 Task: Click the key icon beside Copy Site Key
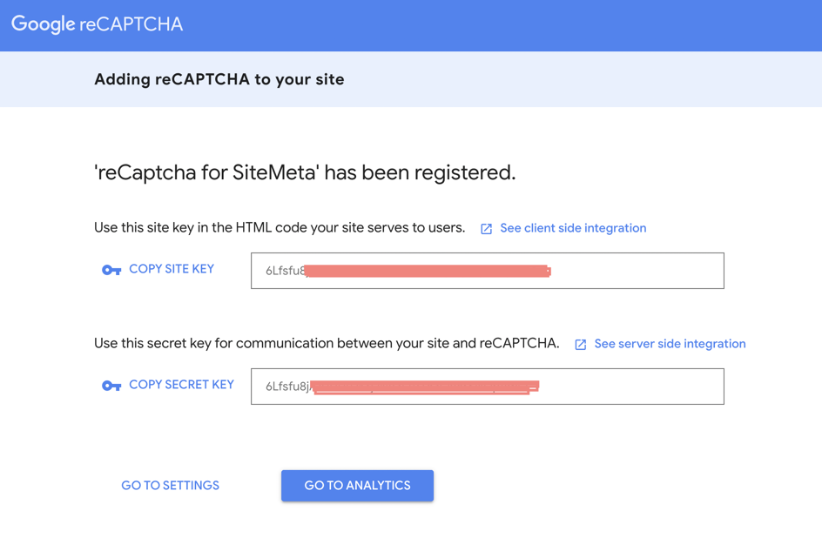point(111,270)
